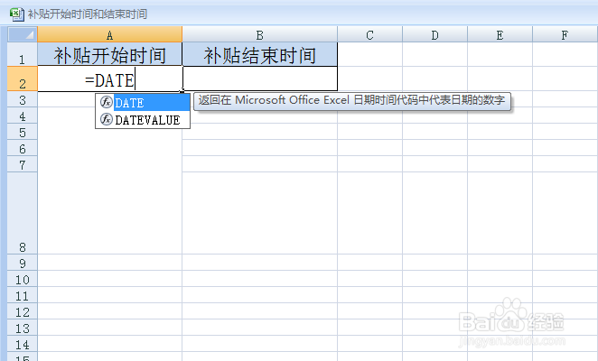Choose DATEVALUE from the formula autocomplete list
This screenshot has width=598, height=361.
(143, 120)
